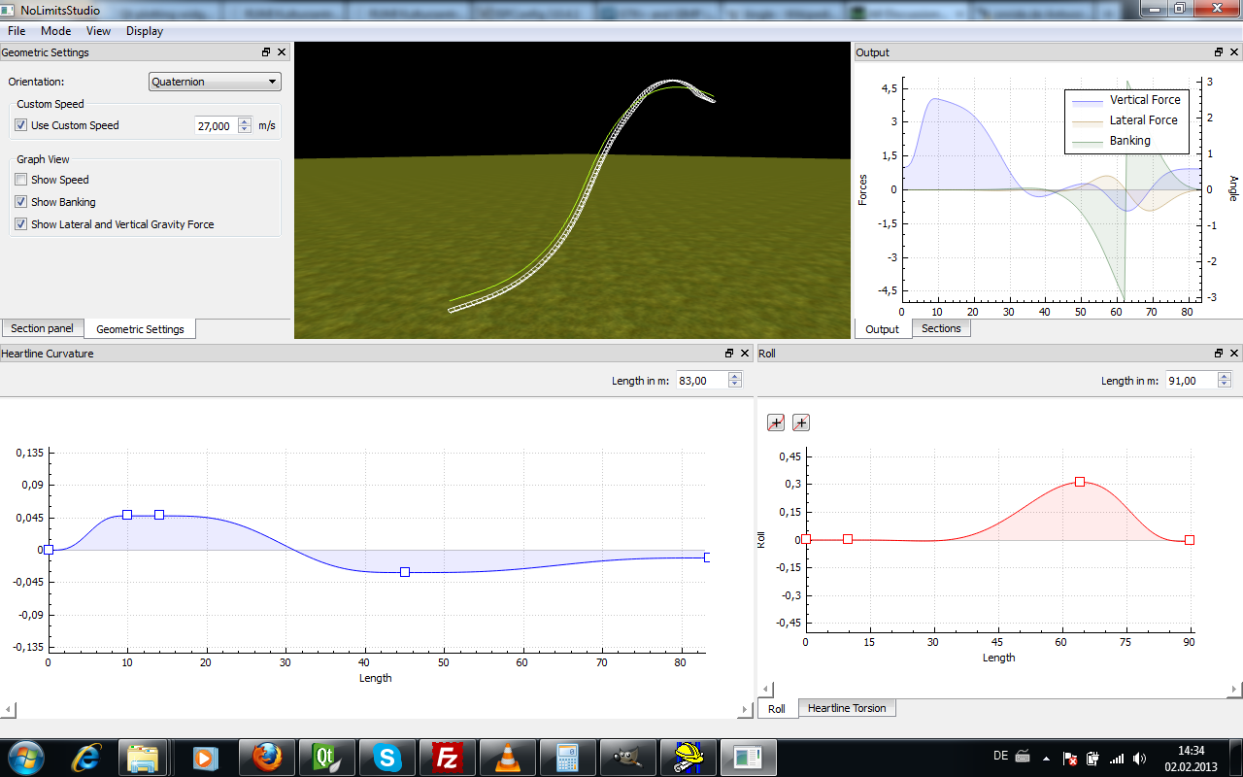Decrease Roll length using the down stepper arrow
The image size is (1243, 777).
point(1226,385)
